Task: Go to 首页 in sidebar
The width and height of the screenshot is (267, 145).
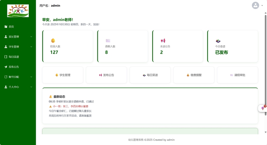Action: (18, 27)
